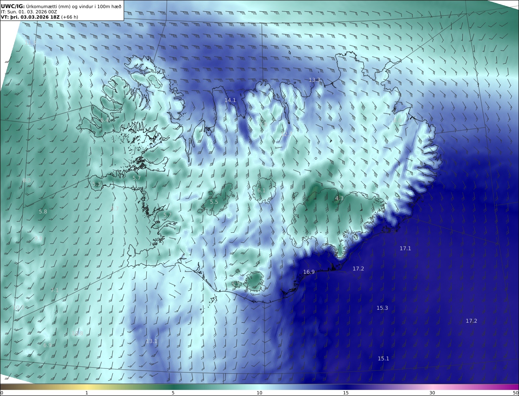This screenshot has height=396, width=519.
Task: Click the 13.3 value label on the map
Action: [315, 80]
